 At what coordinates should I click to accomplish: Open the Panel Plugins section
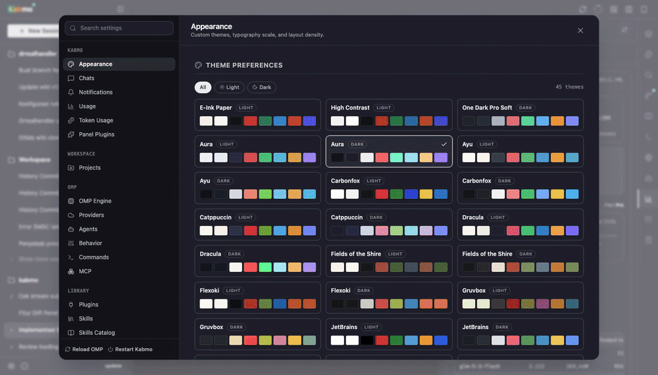click(x=119, y=135)
